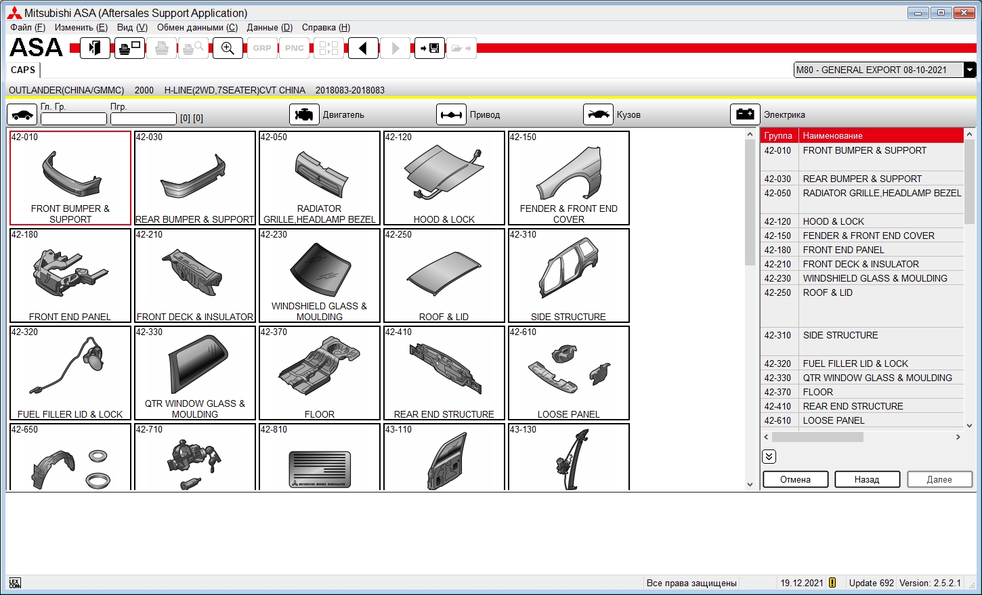Click the Наименование column header
Viewport: 982px width, 595px height.
[x=881, y=135]
